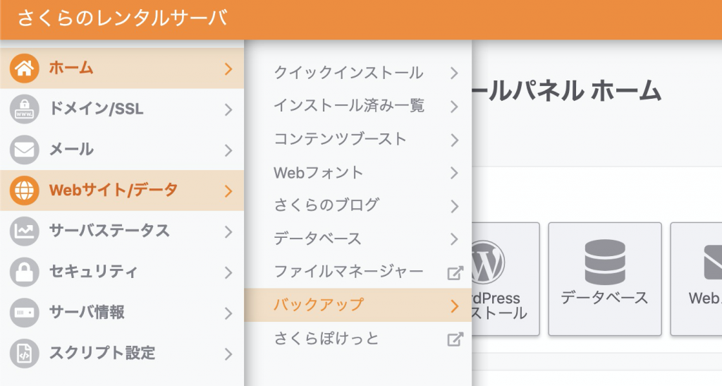Click the Webサイト/データ globe icon
Image resolution: width=722 pixels, height=386 pixels.
coord(24,191)
